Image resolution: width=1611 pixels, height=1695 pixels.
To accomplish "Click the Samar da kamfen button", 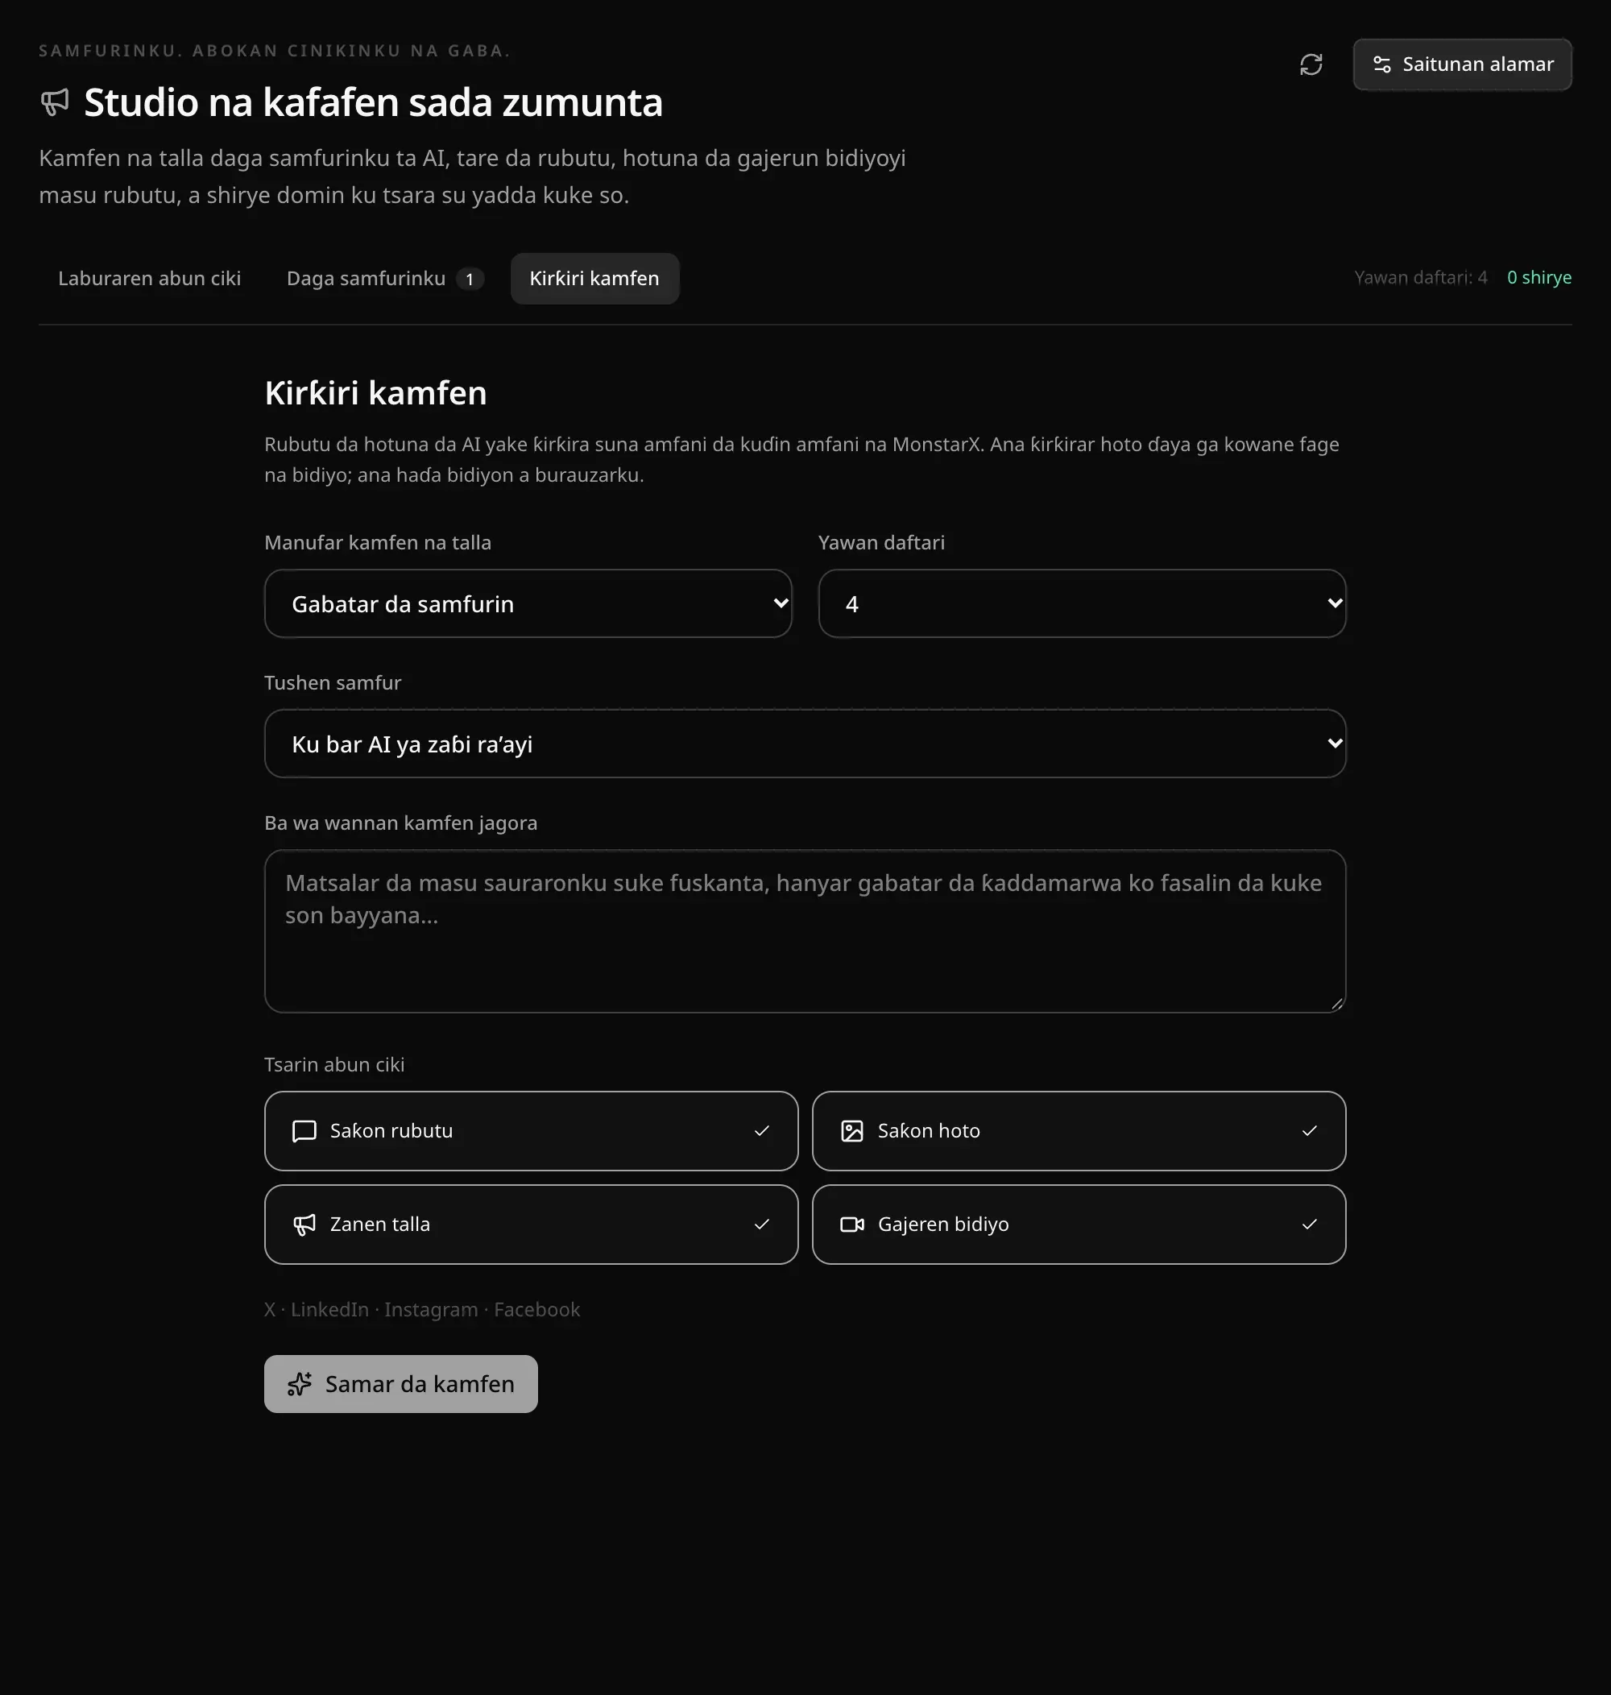I will 401,1384.
